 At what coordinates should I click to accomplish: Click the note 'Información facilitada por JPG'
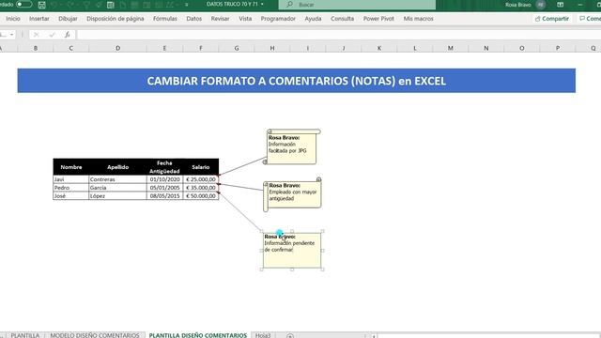click(x=292, y=147)
